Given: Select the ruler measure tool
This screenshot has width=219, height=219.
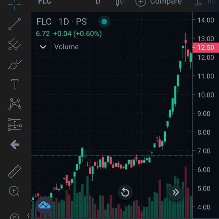Looking at the screenshot, I should [x=15, y=172].
